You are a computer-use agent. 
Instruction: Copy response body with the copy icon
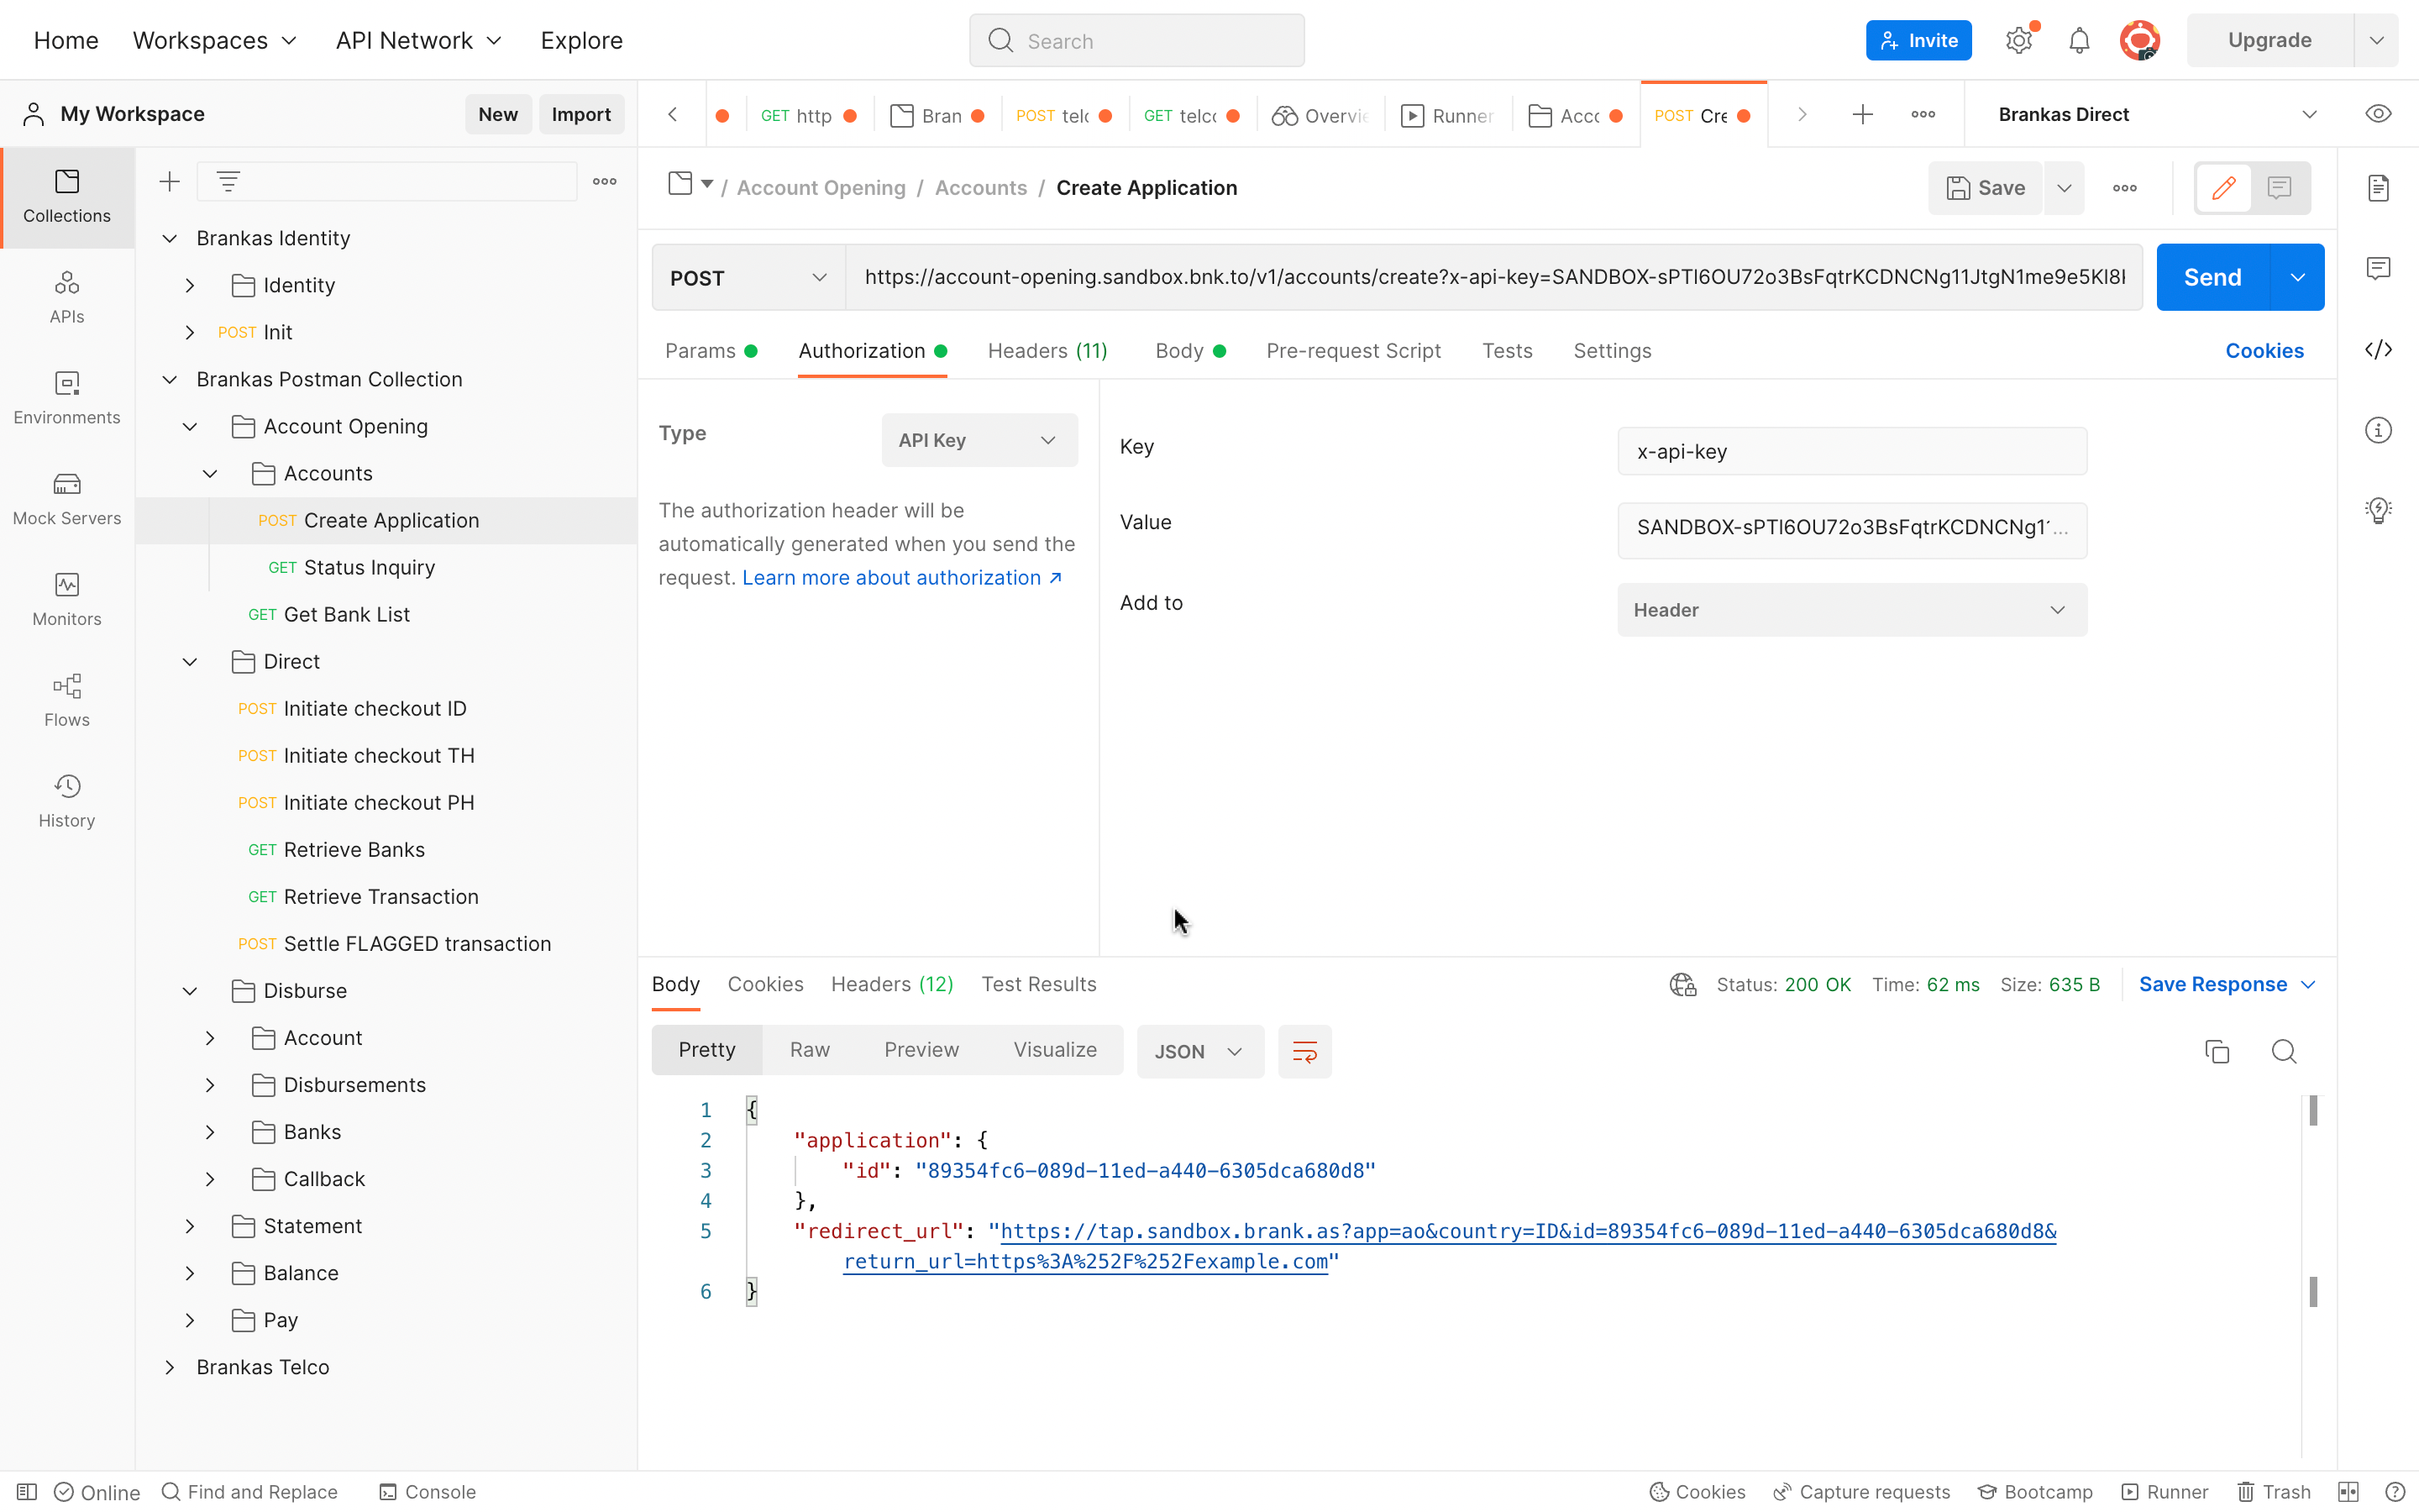[x=2216, y=1051]
